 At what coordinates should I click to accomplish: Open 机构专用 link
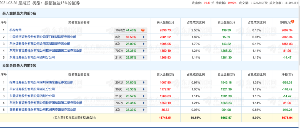point(16,30)
